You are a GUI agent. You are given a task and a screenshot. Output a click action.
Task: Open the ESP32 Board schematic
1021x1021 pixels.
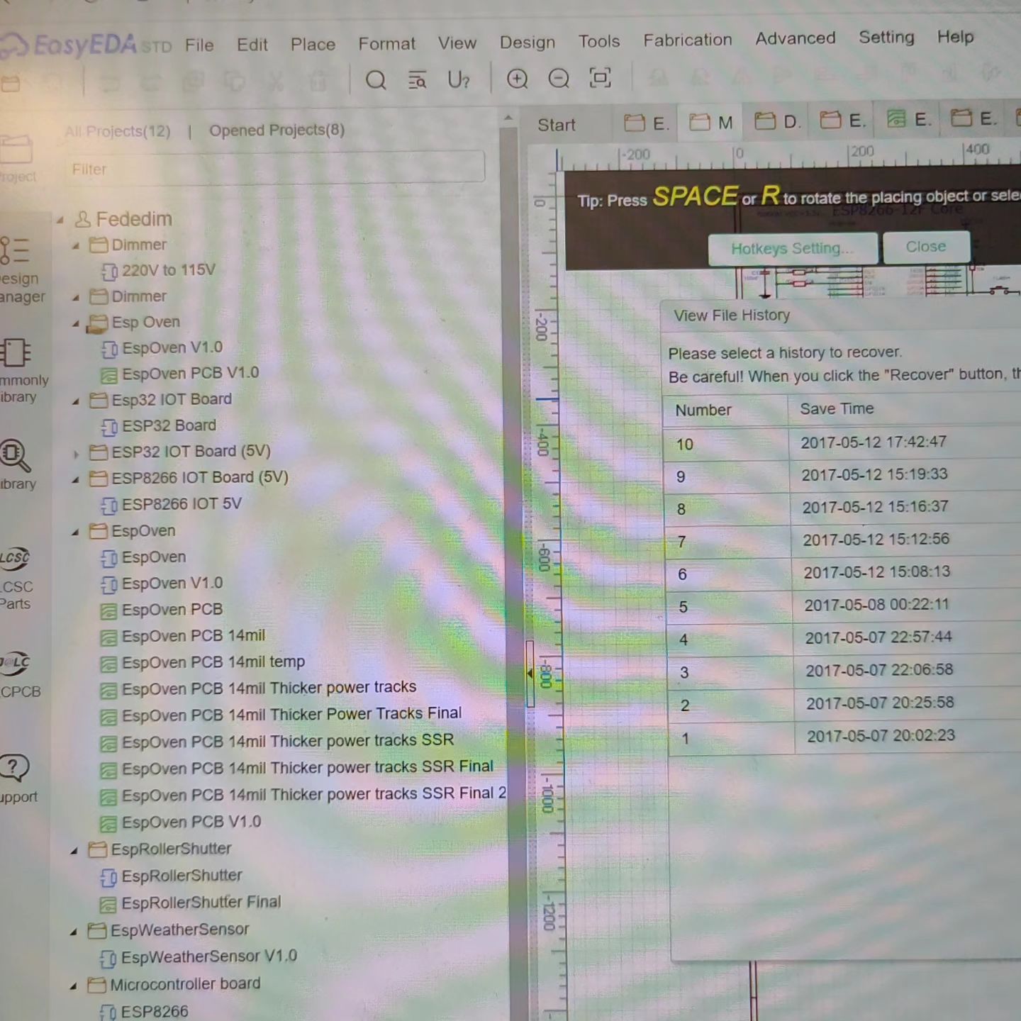tap(158, 425)
